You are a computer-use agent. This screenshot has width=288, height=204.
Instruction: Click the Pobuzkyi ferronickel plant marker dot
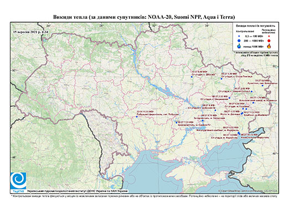137,117
